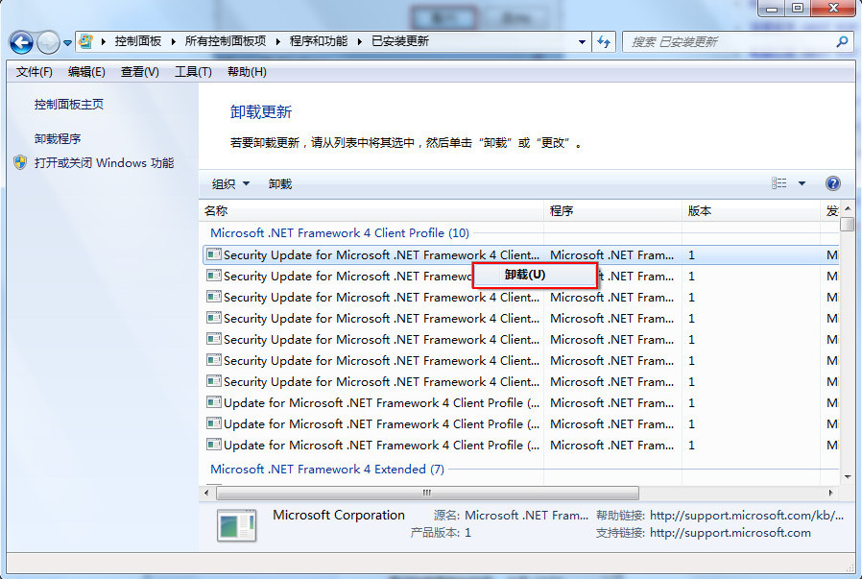Expand arrow after 程序和功能 breadcrumb
This screenshot has height=579, width=862.
click(360, 42)
